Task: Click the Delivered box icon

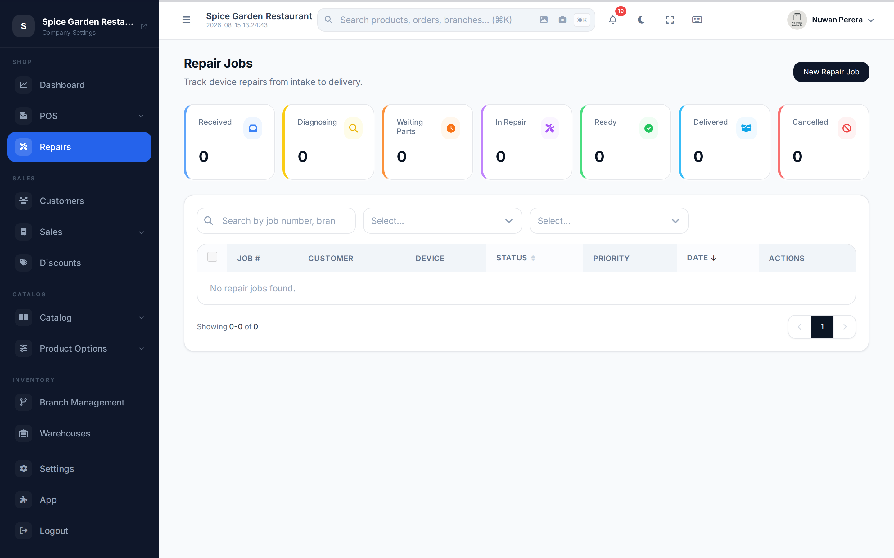Action: (746, 128)
